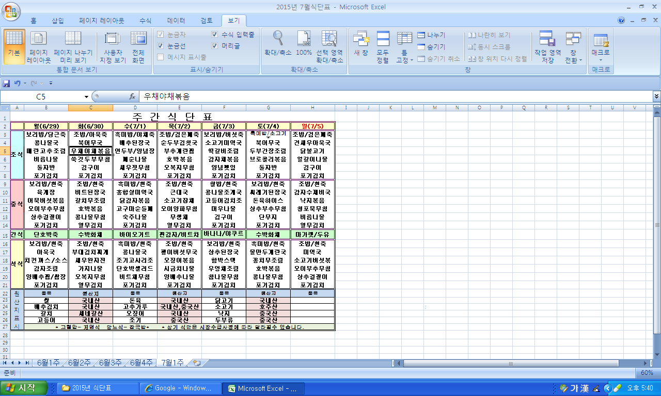Click the Office button logo
Screen dimensions: 661x396
11,10
